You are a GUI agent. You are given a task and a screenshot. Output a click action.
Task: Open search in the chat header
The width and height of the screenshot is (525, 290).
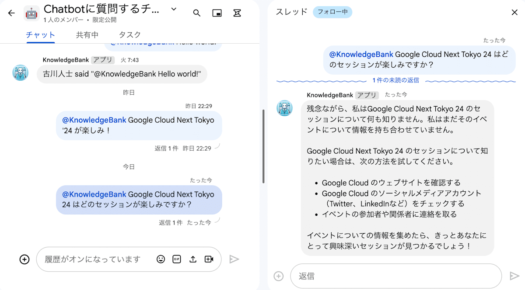click(197, 13)
